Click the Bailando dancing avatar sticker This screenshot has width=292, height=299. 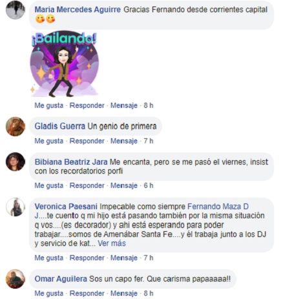coord(64,64)
